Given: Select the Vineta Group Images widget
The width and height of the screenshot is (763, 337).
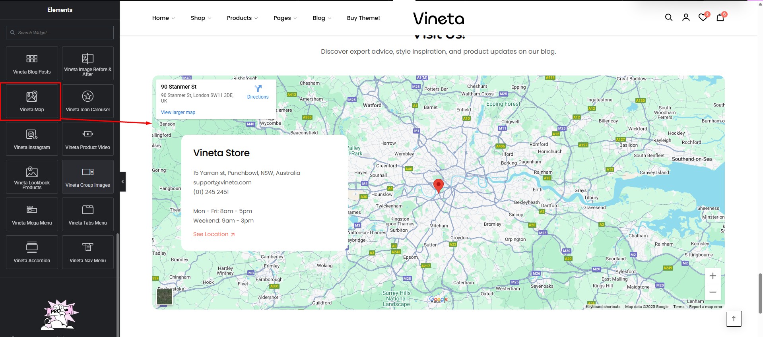Looking at the screenshot, I should [x=87, y=176].
